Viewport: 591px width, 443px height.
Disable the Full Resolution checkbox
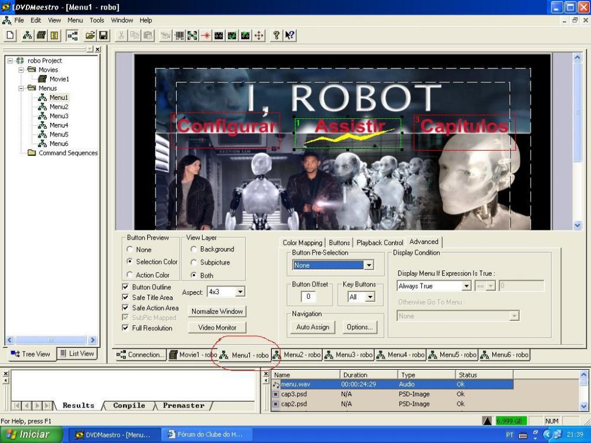125,328
